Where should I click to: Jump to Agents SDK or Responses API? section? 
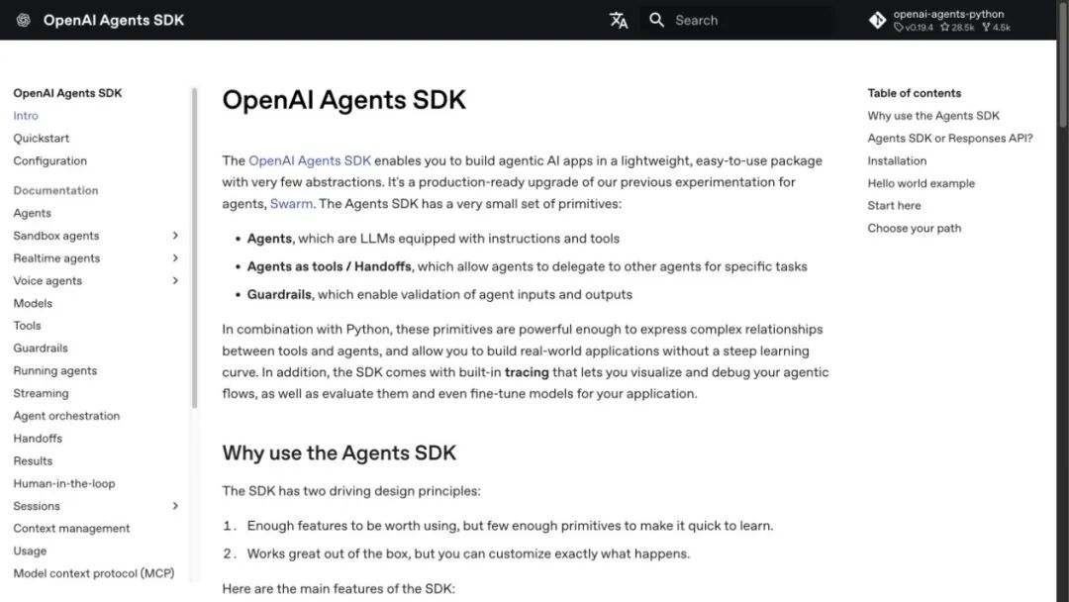pos(949,139)
